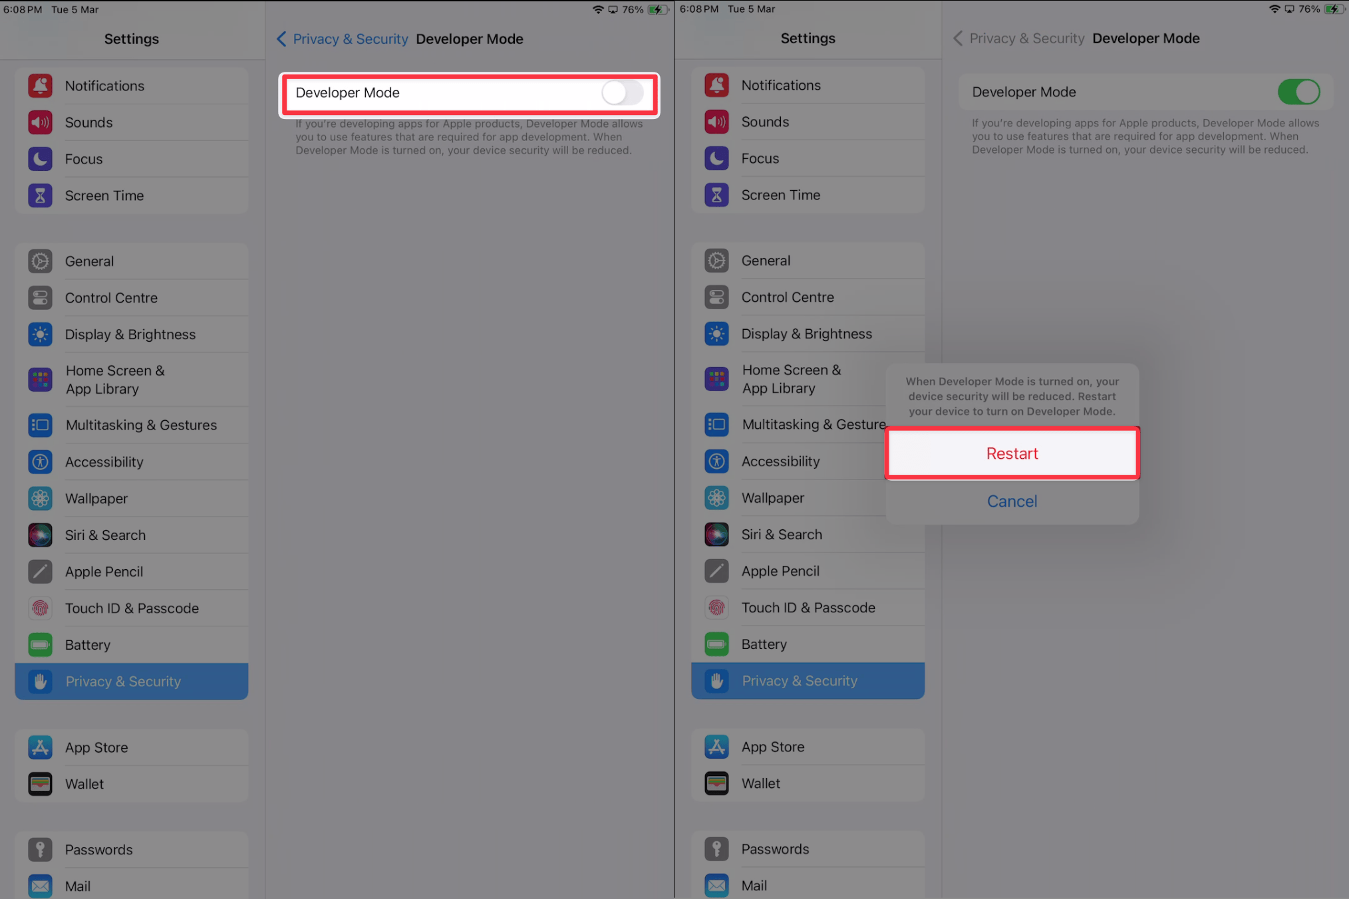Open Touch ID & Passcode fingerprint icon
This screenshot has width=1349, height=899.
(x=40, y=608)
